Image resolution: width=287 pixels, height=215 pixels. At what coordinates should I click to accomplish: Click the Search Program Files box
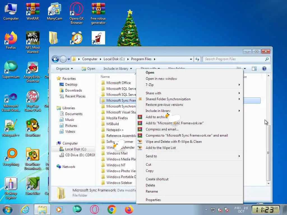tap(236, 59)
